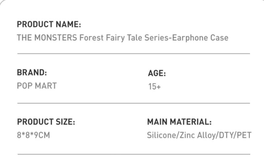Viewport: 264px width, 165px height.
Task: Click the divider line below POP MART
Action: click(133, 103)
